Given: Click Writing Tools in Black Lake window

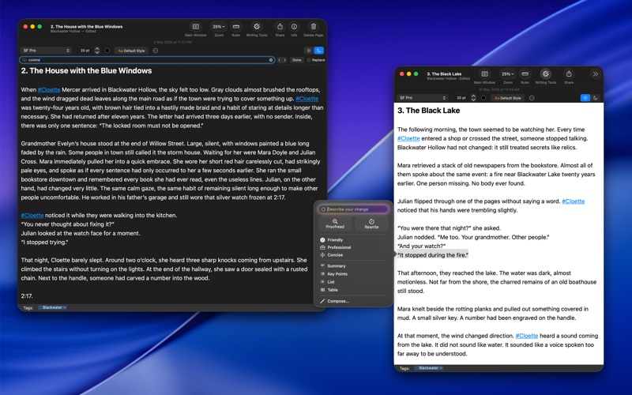Looking at the screenshot, I should click(546, 74).
